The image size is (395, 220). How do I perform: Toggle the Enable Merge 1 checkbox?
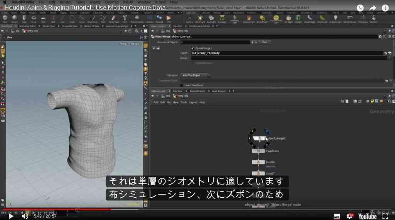point(193,48)
